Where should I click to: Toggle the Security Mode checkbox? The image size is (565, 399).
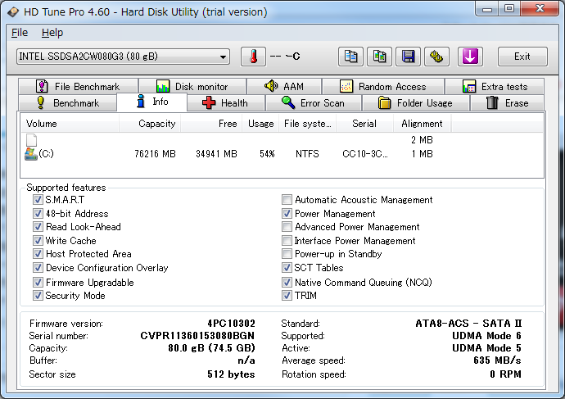tap(38, 296)
